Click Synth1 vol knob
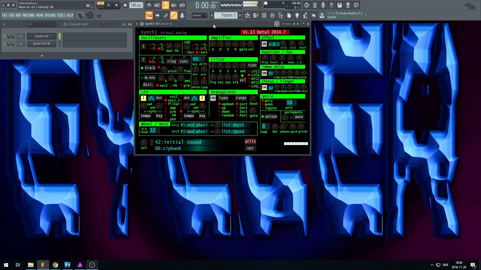Screen dimensions: 481x270 coord(144,142)
